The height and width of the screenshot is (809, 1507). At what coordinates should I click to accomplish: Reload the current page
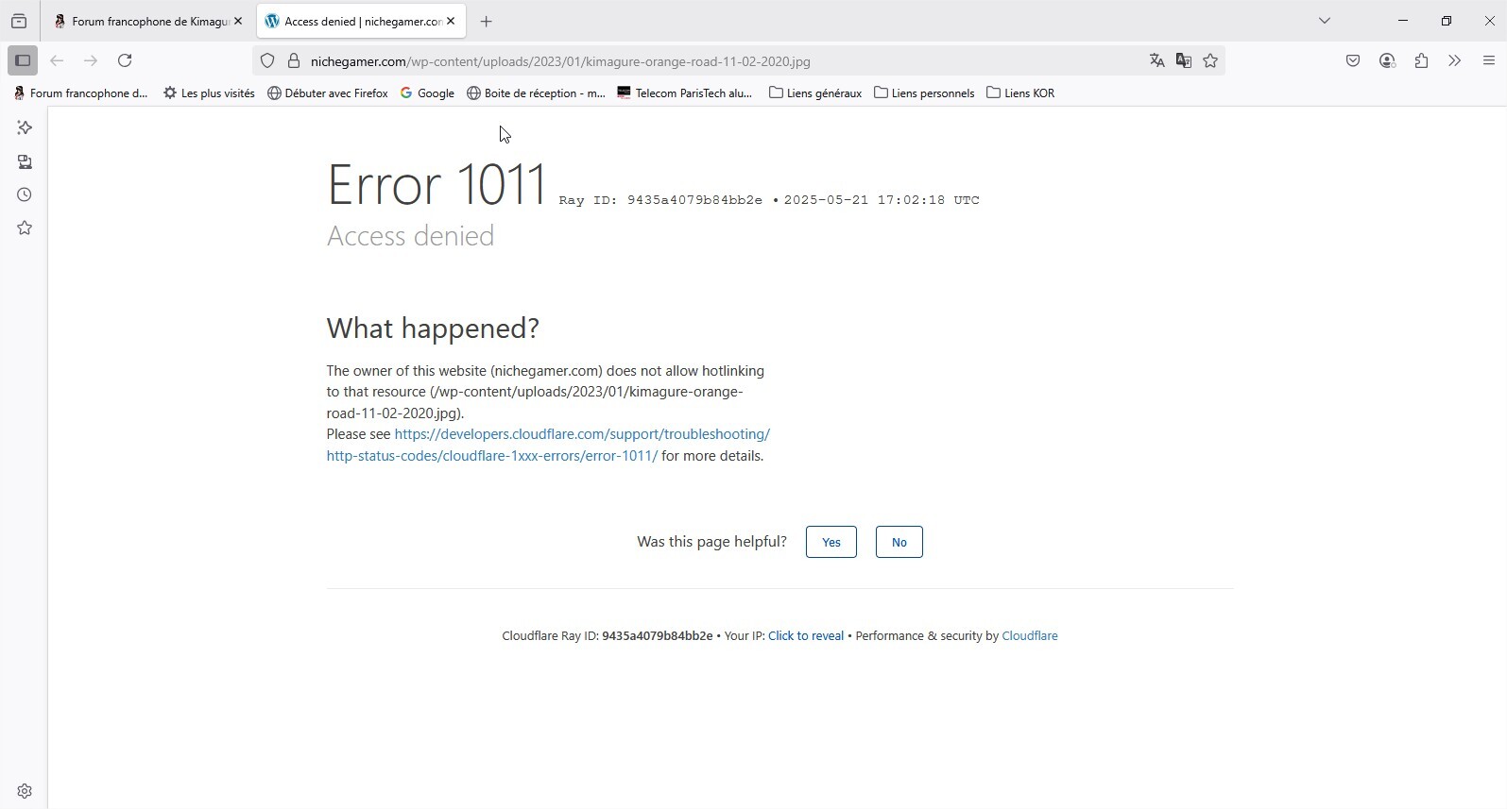click(x=125, y=60)
